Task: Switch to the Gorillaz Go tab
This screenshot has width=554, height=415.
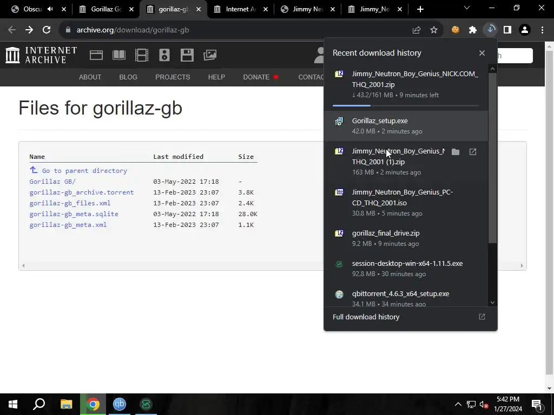Action: pos(105,9)
